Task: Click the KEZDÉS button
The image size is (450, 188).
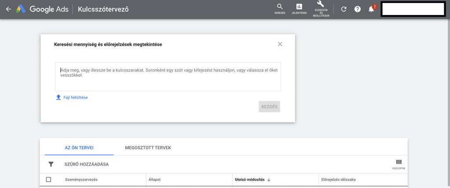Action: (x=269, y=106)
